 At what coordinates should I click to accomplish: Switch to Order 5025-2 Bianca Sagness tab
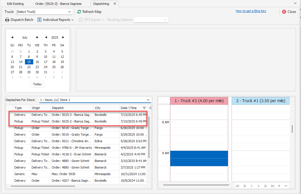pyautogui.click(x=58, y=4)
